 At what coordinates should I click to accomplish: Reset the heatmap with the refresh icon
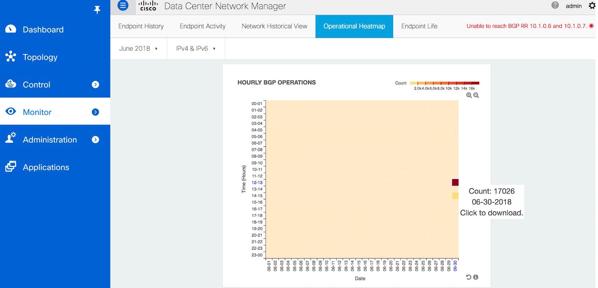[x=468, y=277]
